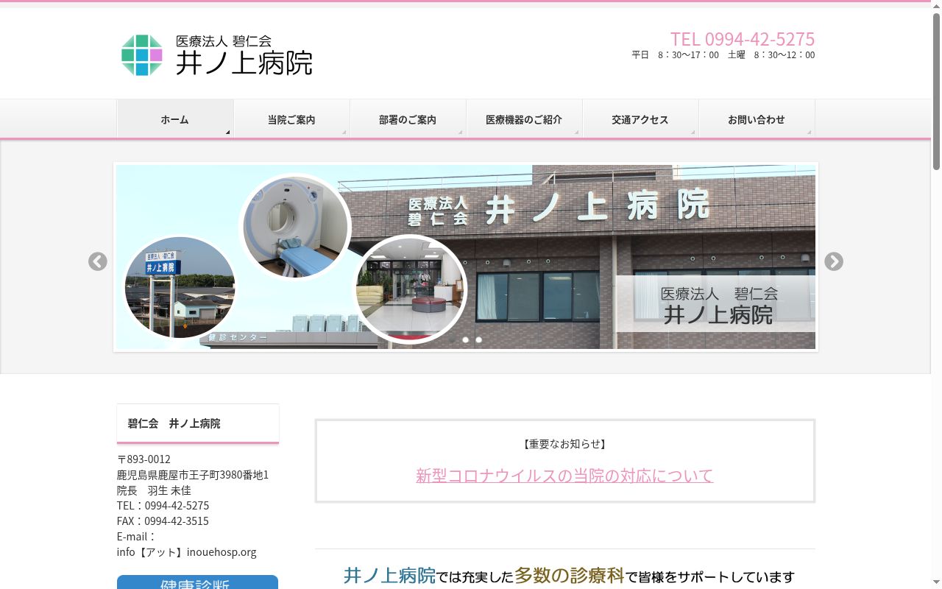Show previous slide with left arrow
This screenshot has width=942, height=589.
pos(98,261)
